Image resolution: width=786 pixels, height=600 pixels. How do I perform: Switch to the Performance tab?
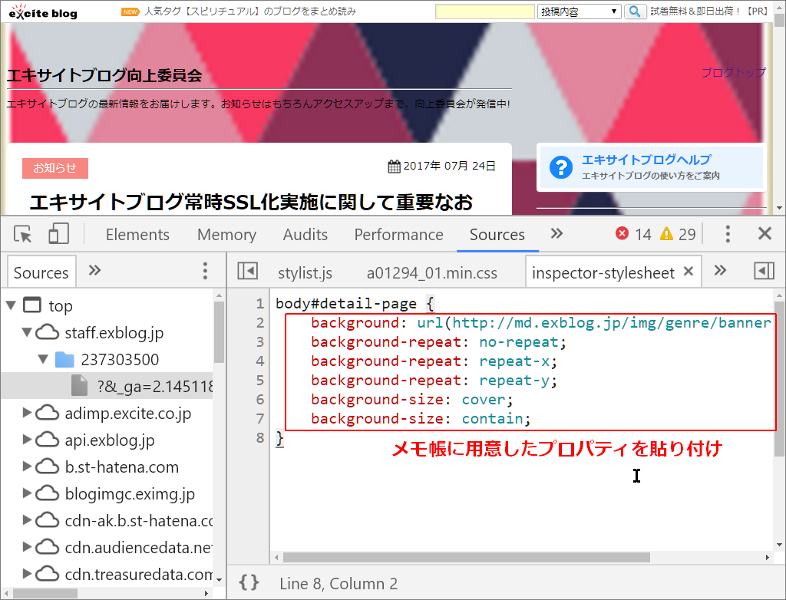tap(398, 235)
